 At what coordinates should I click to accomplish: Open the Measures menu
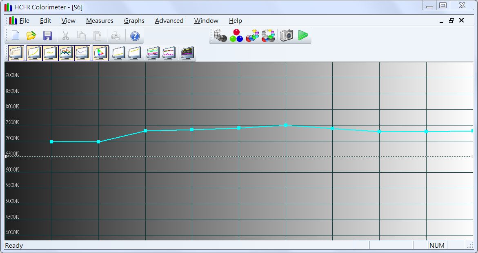click(100, 21)
